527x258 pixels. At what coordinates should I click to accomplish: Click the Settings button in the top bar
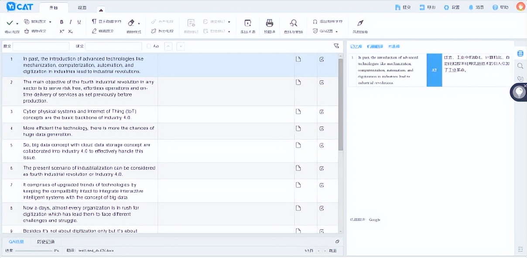click(452, 7)
